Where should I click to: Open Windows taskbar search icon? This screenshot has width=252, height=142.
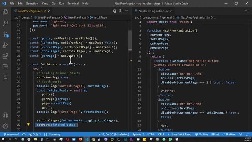click(x=9, y=139)
